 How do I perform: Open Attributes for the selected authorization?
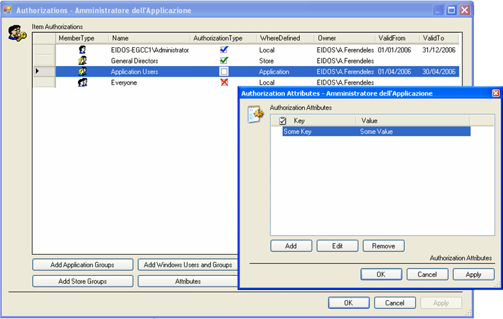tap(188, 281)
